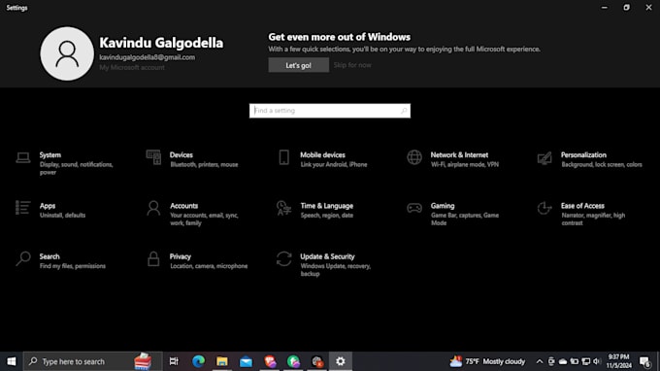Click the network tray icon
The width and height of the screenshot is (660, 371).
585,361
